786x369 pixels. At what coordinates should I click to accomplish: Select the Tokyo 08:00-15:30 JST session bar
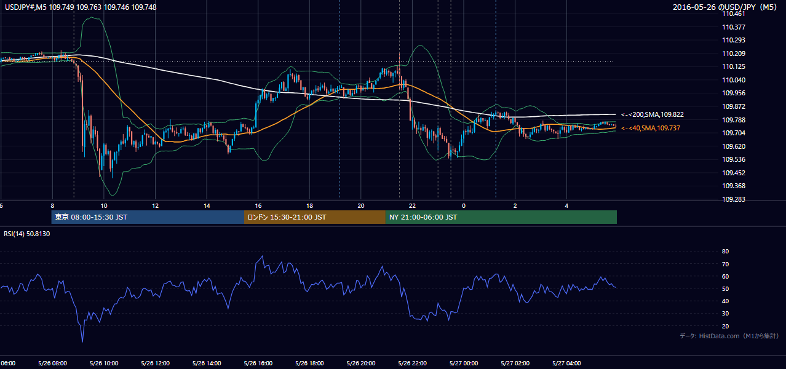coord(148,217)
